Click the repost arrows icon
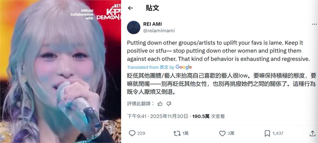 pyautogui.click(x=177, y=133)
